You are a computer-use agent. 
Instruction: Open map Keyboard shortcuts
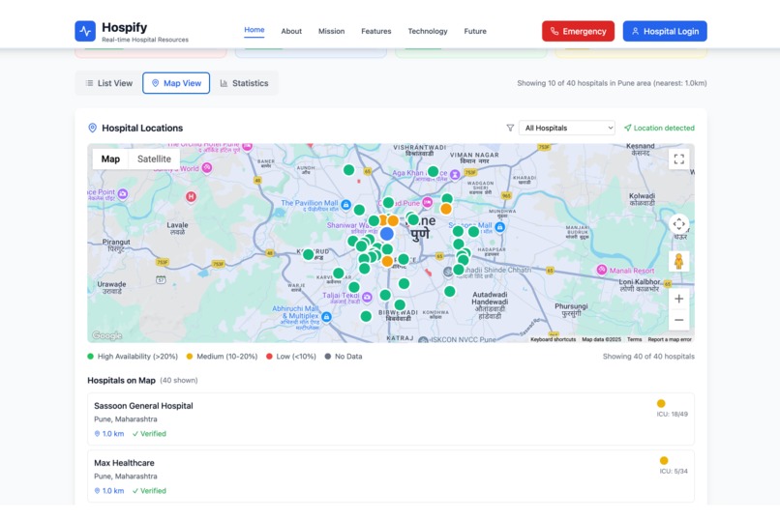click(x=554, y=339)
